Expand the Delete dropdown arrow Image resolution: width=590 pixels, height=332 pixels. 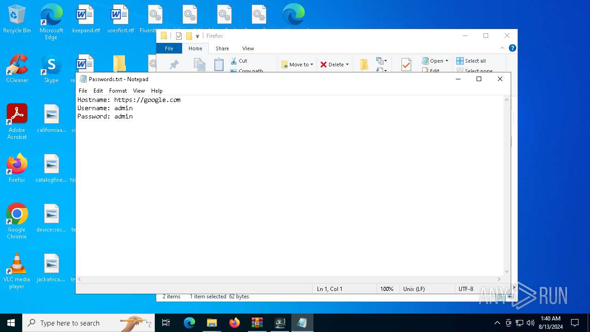[347, 65]
